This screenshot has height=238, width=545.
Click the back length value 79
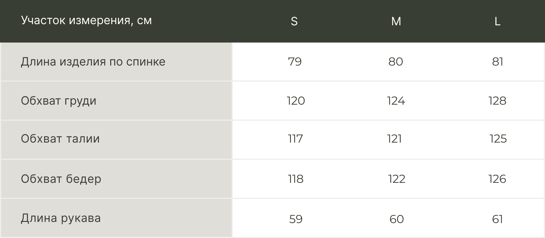click(x=295, y=62)
